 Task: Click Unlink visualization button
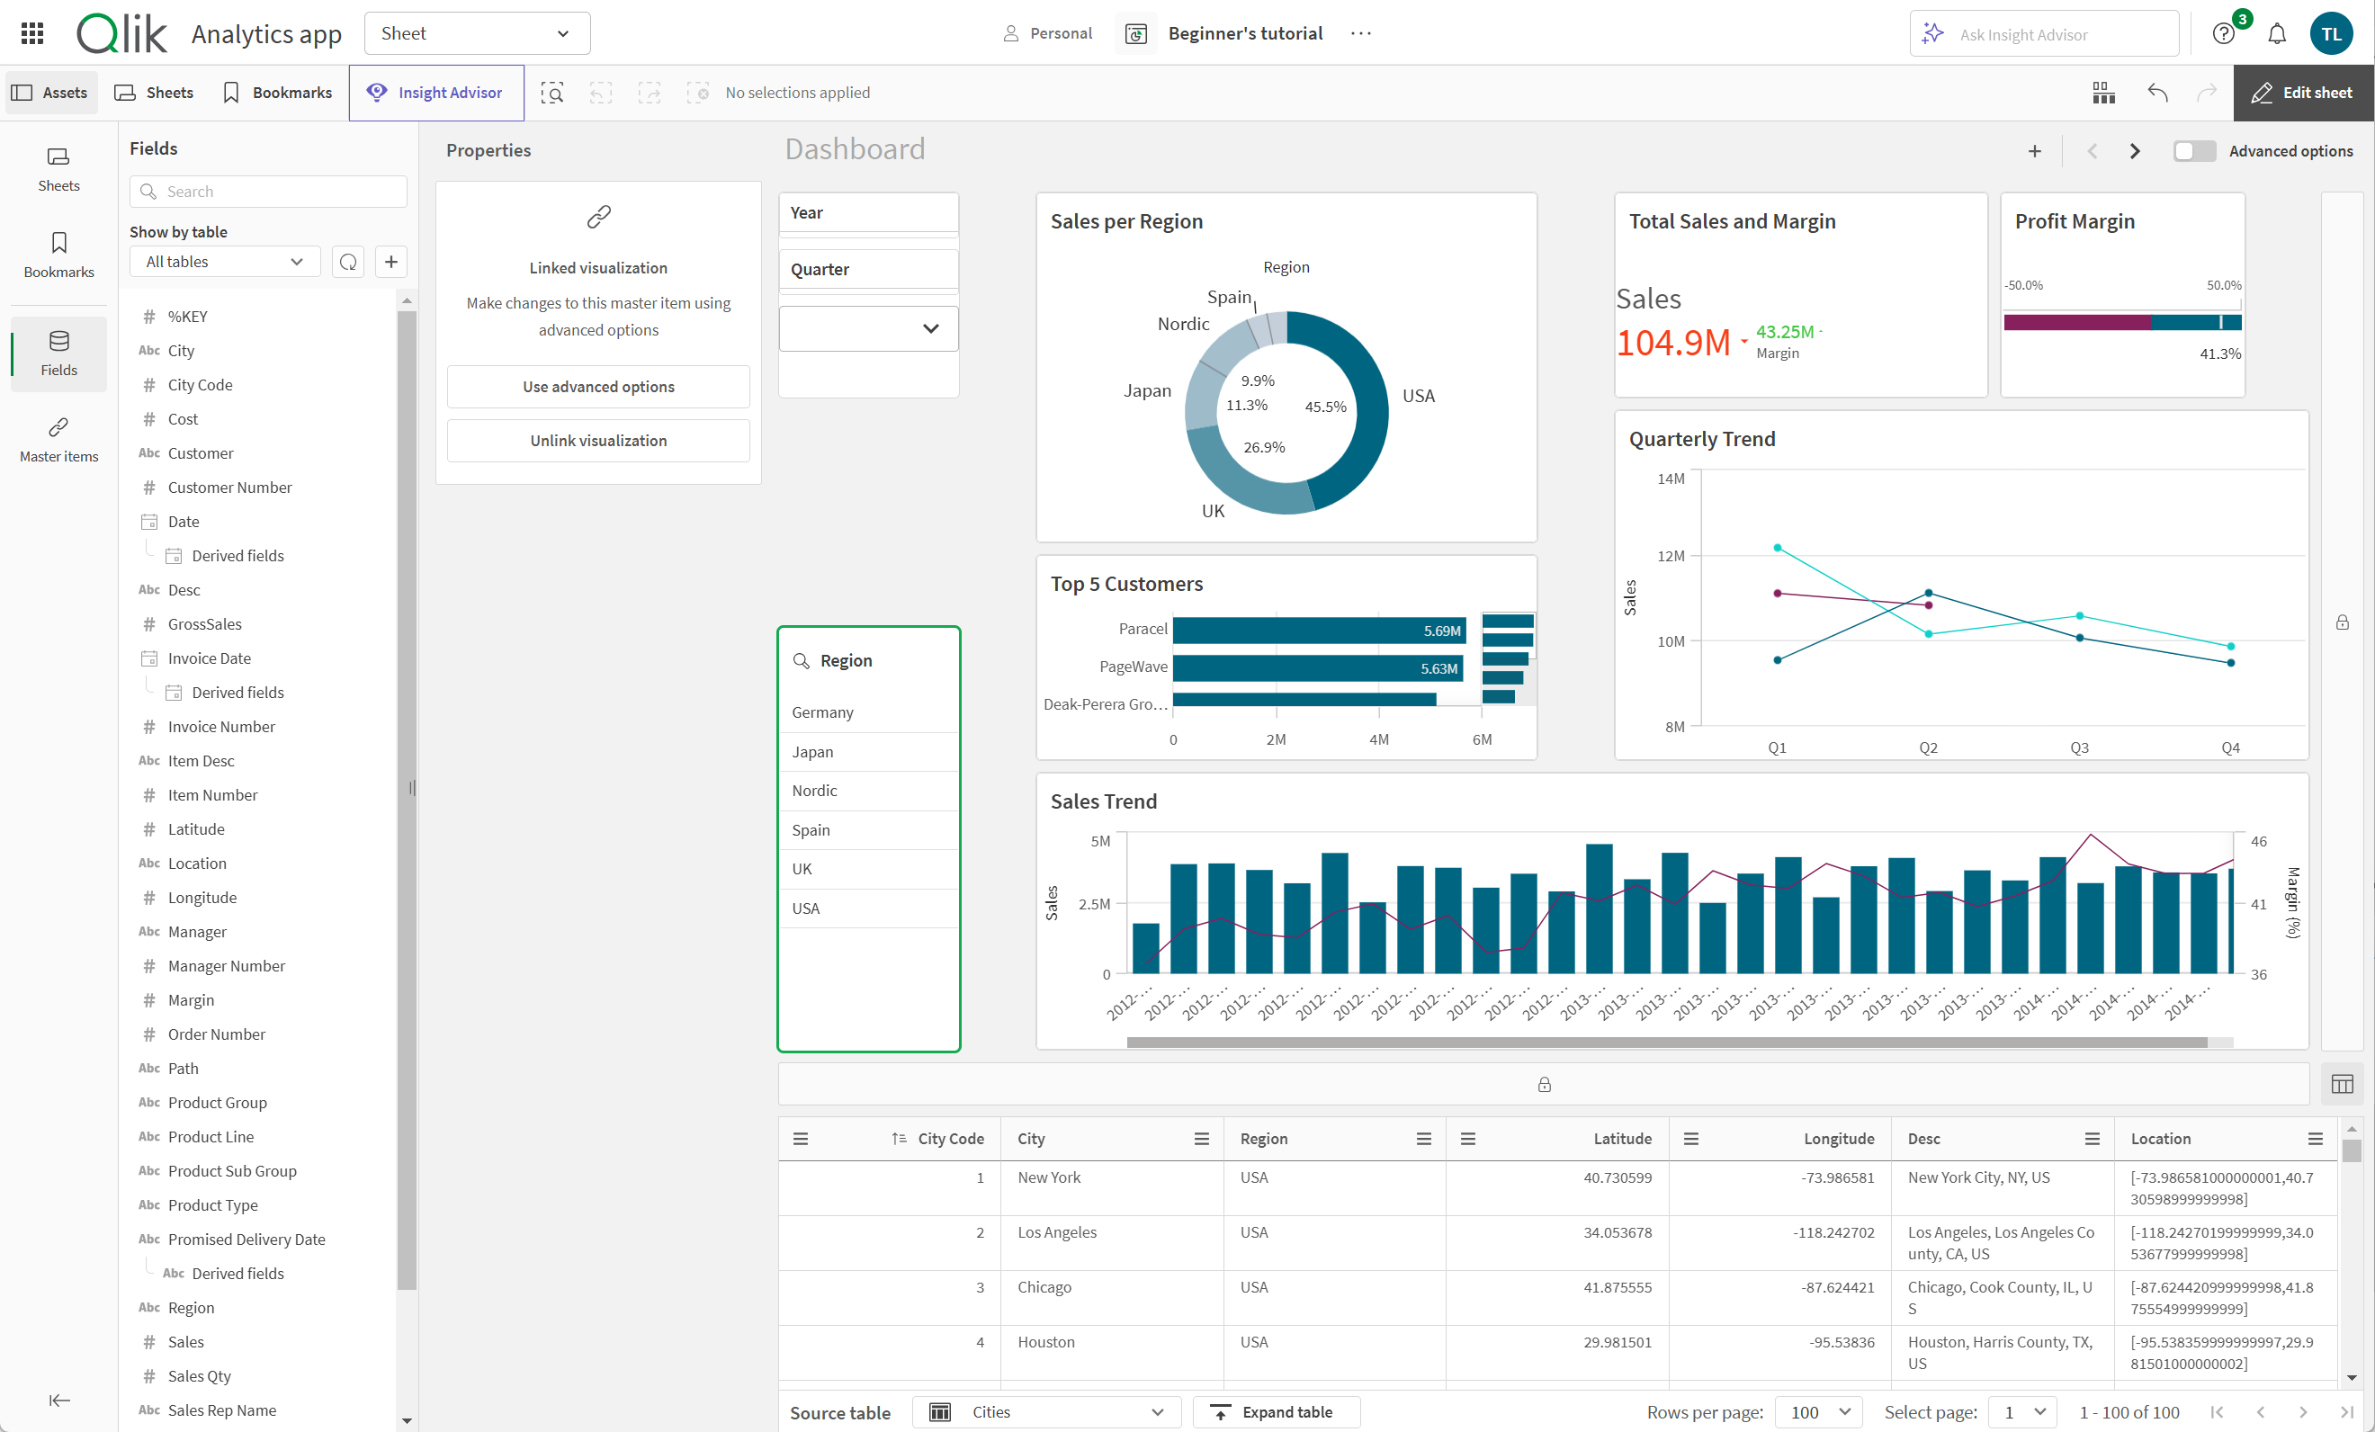[x=599, y=440]
